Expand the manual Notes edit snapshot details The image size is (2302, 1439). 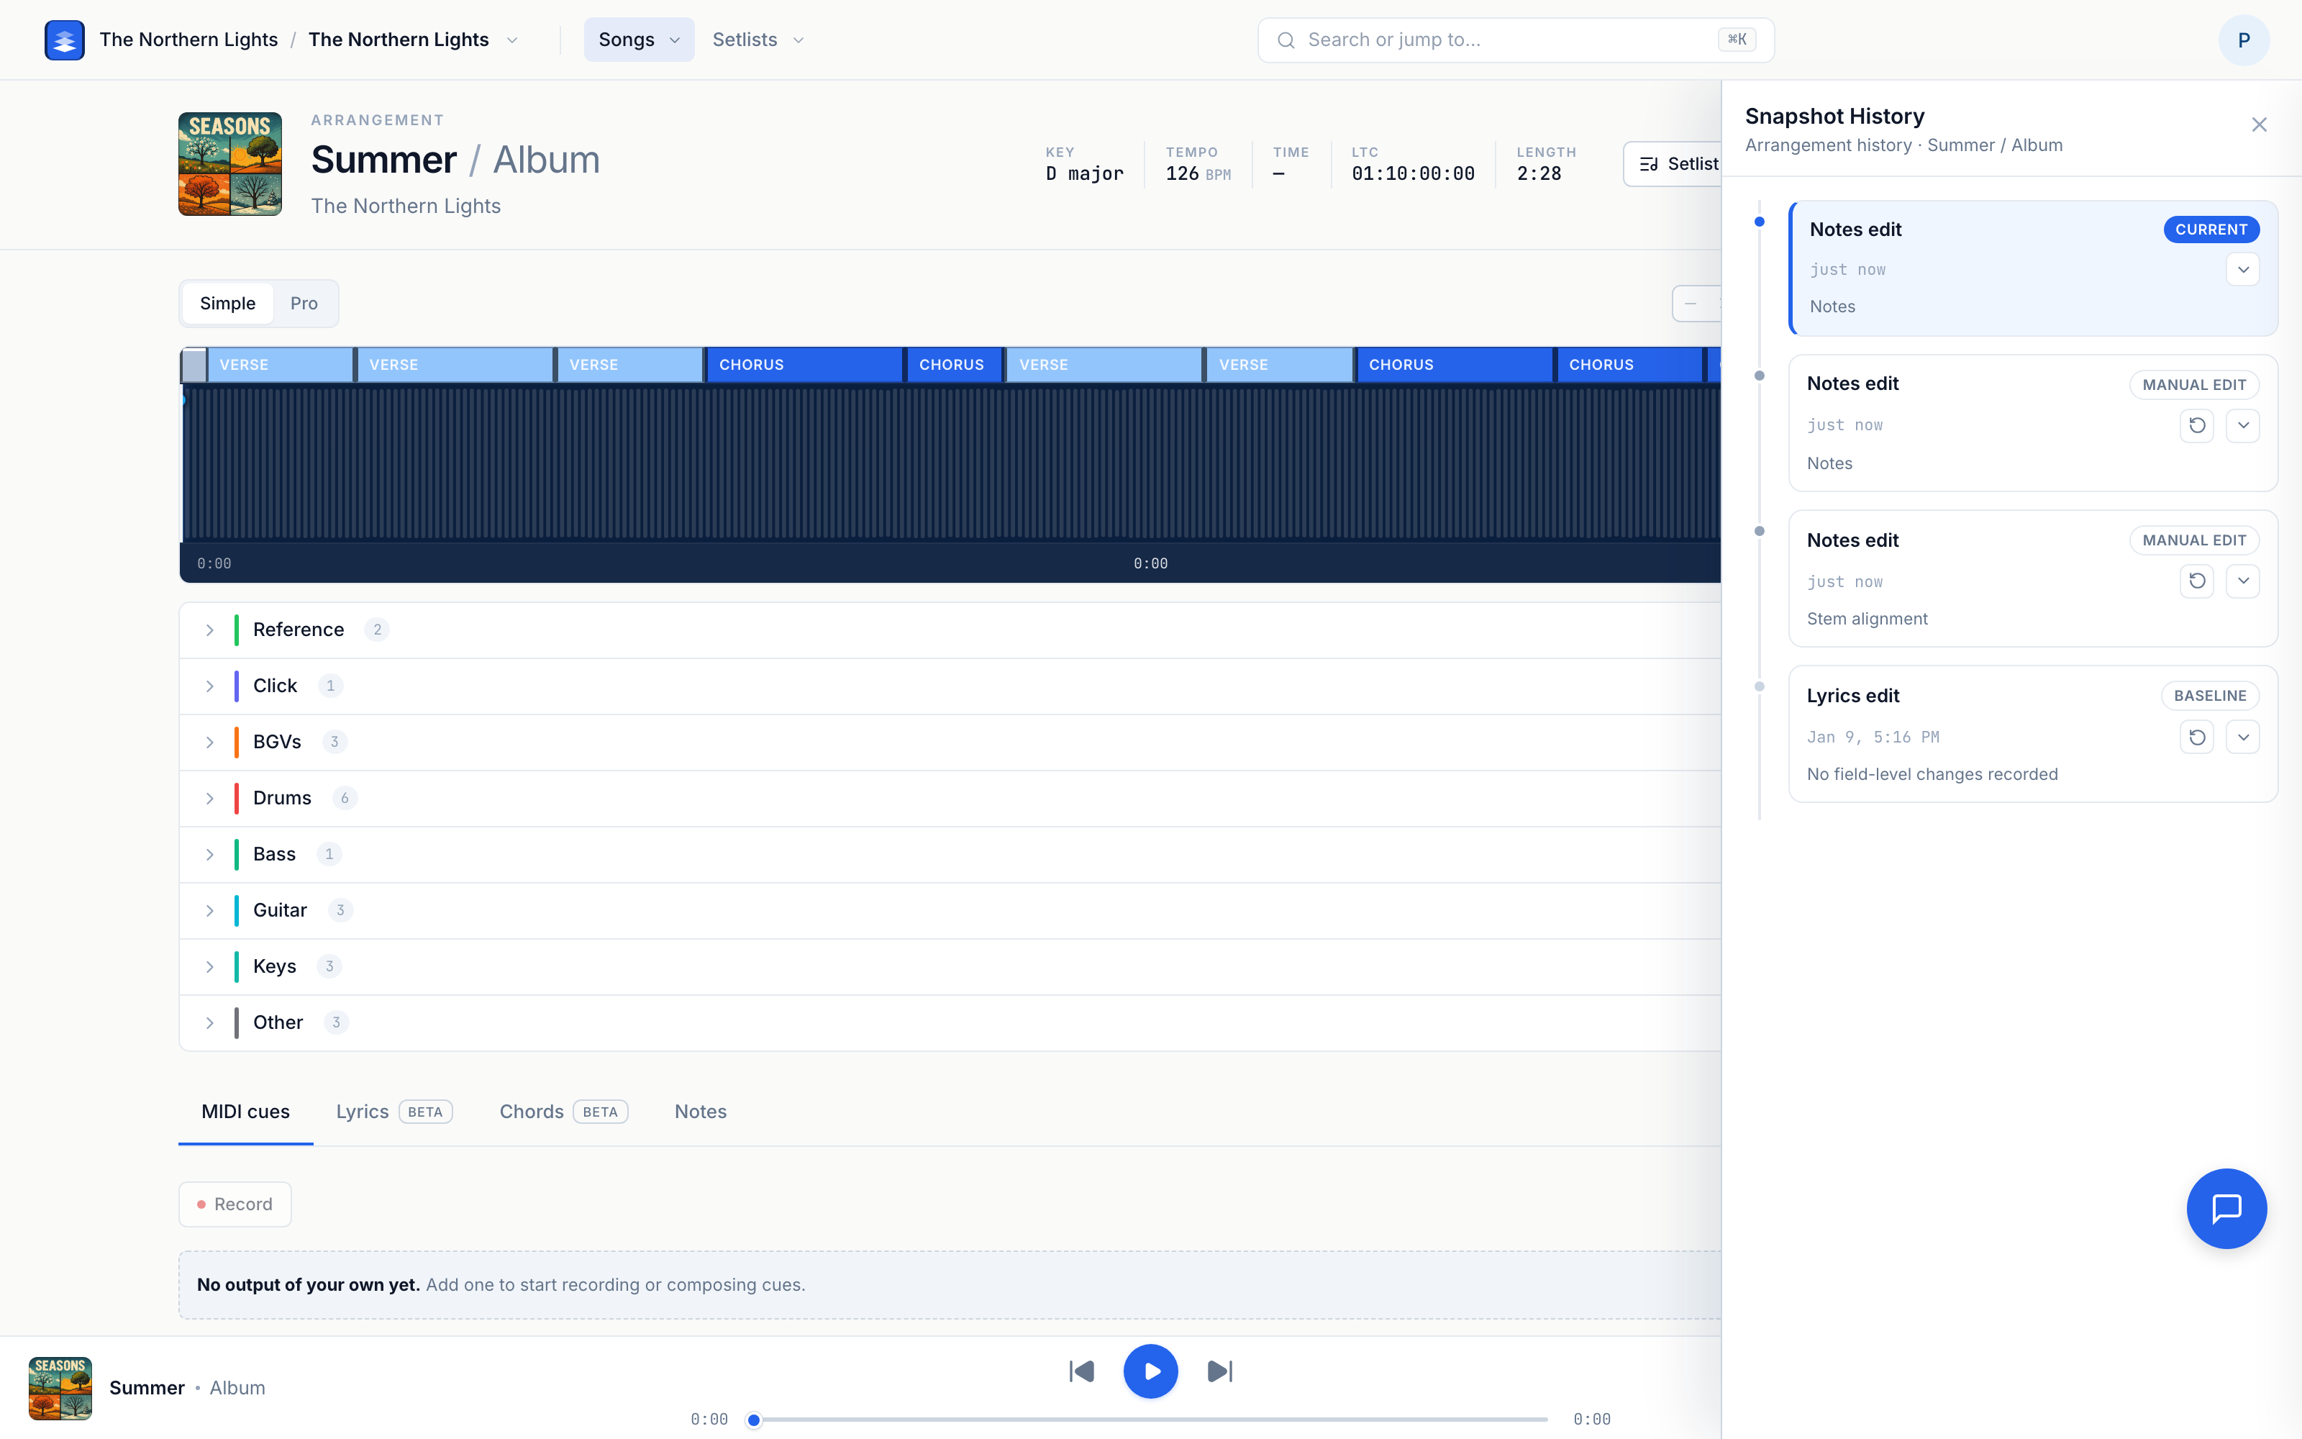click(2242, 425)
